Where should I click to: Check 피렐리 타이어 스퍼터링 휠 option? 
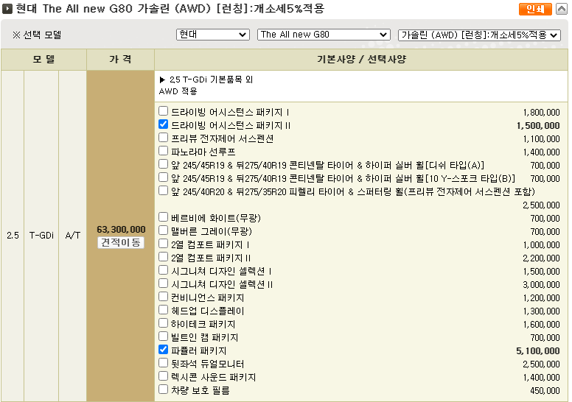(x=163, y=190)
